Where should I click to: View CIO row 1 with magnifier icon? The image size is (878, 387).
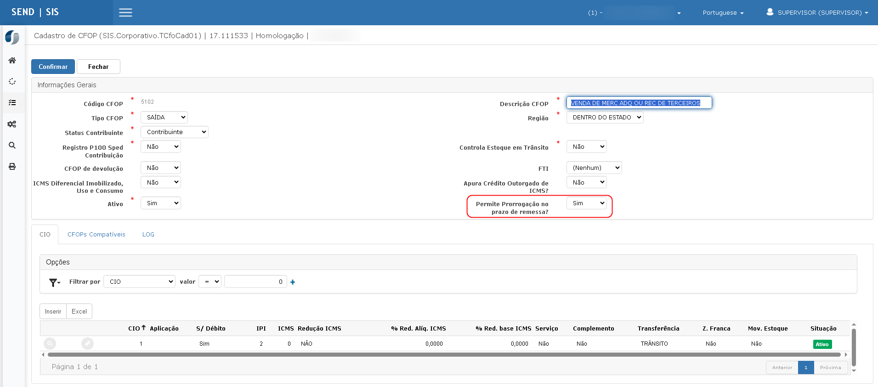coord(50,343)
